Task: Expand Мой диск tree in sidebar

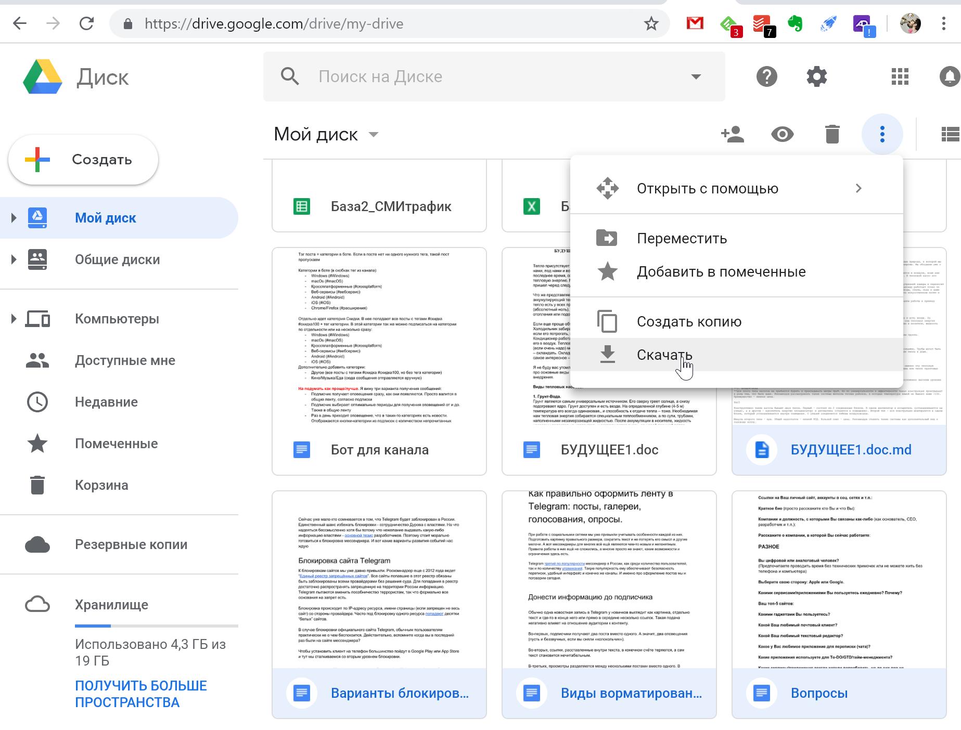Action: point(14,218)
